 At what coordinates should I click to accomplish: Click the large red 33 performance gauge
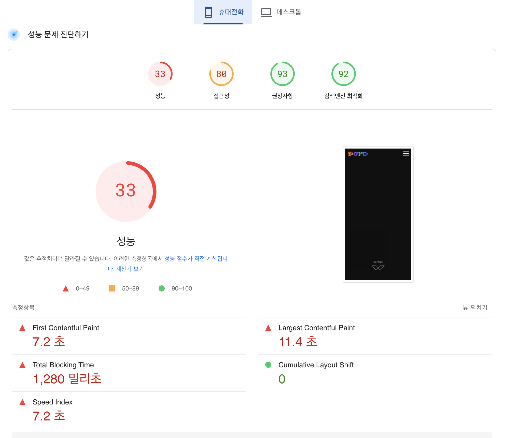click(126, 191)
